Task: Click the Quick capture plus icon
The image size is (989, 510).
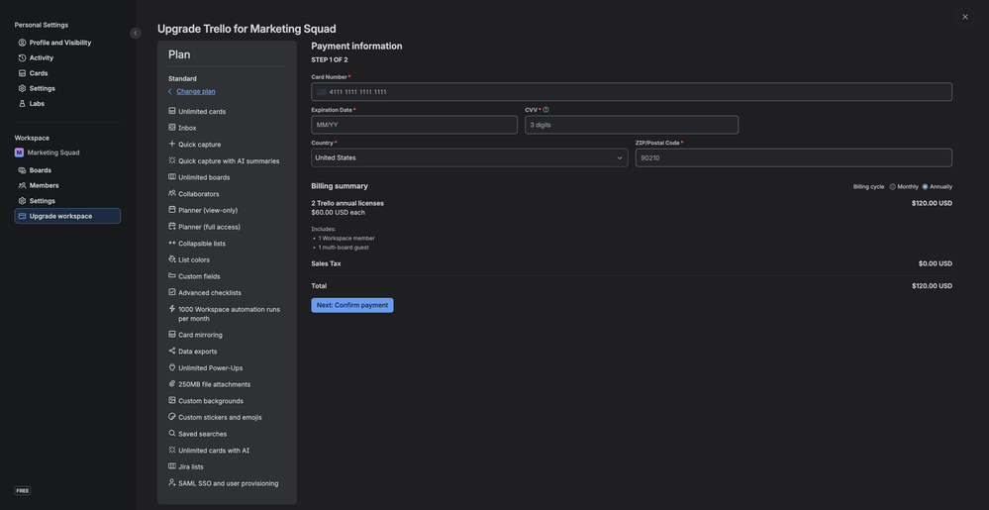Action: (171, 144)
